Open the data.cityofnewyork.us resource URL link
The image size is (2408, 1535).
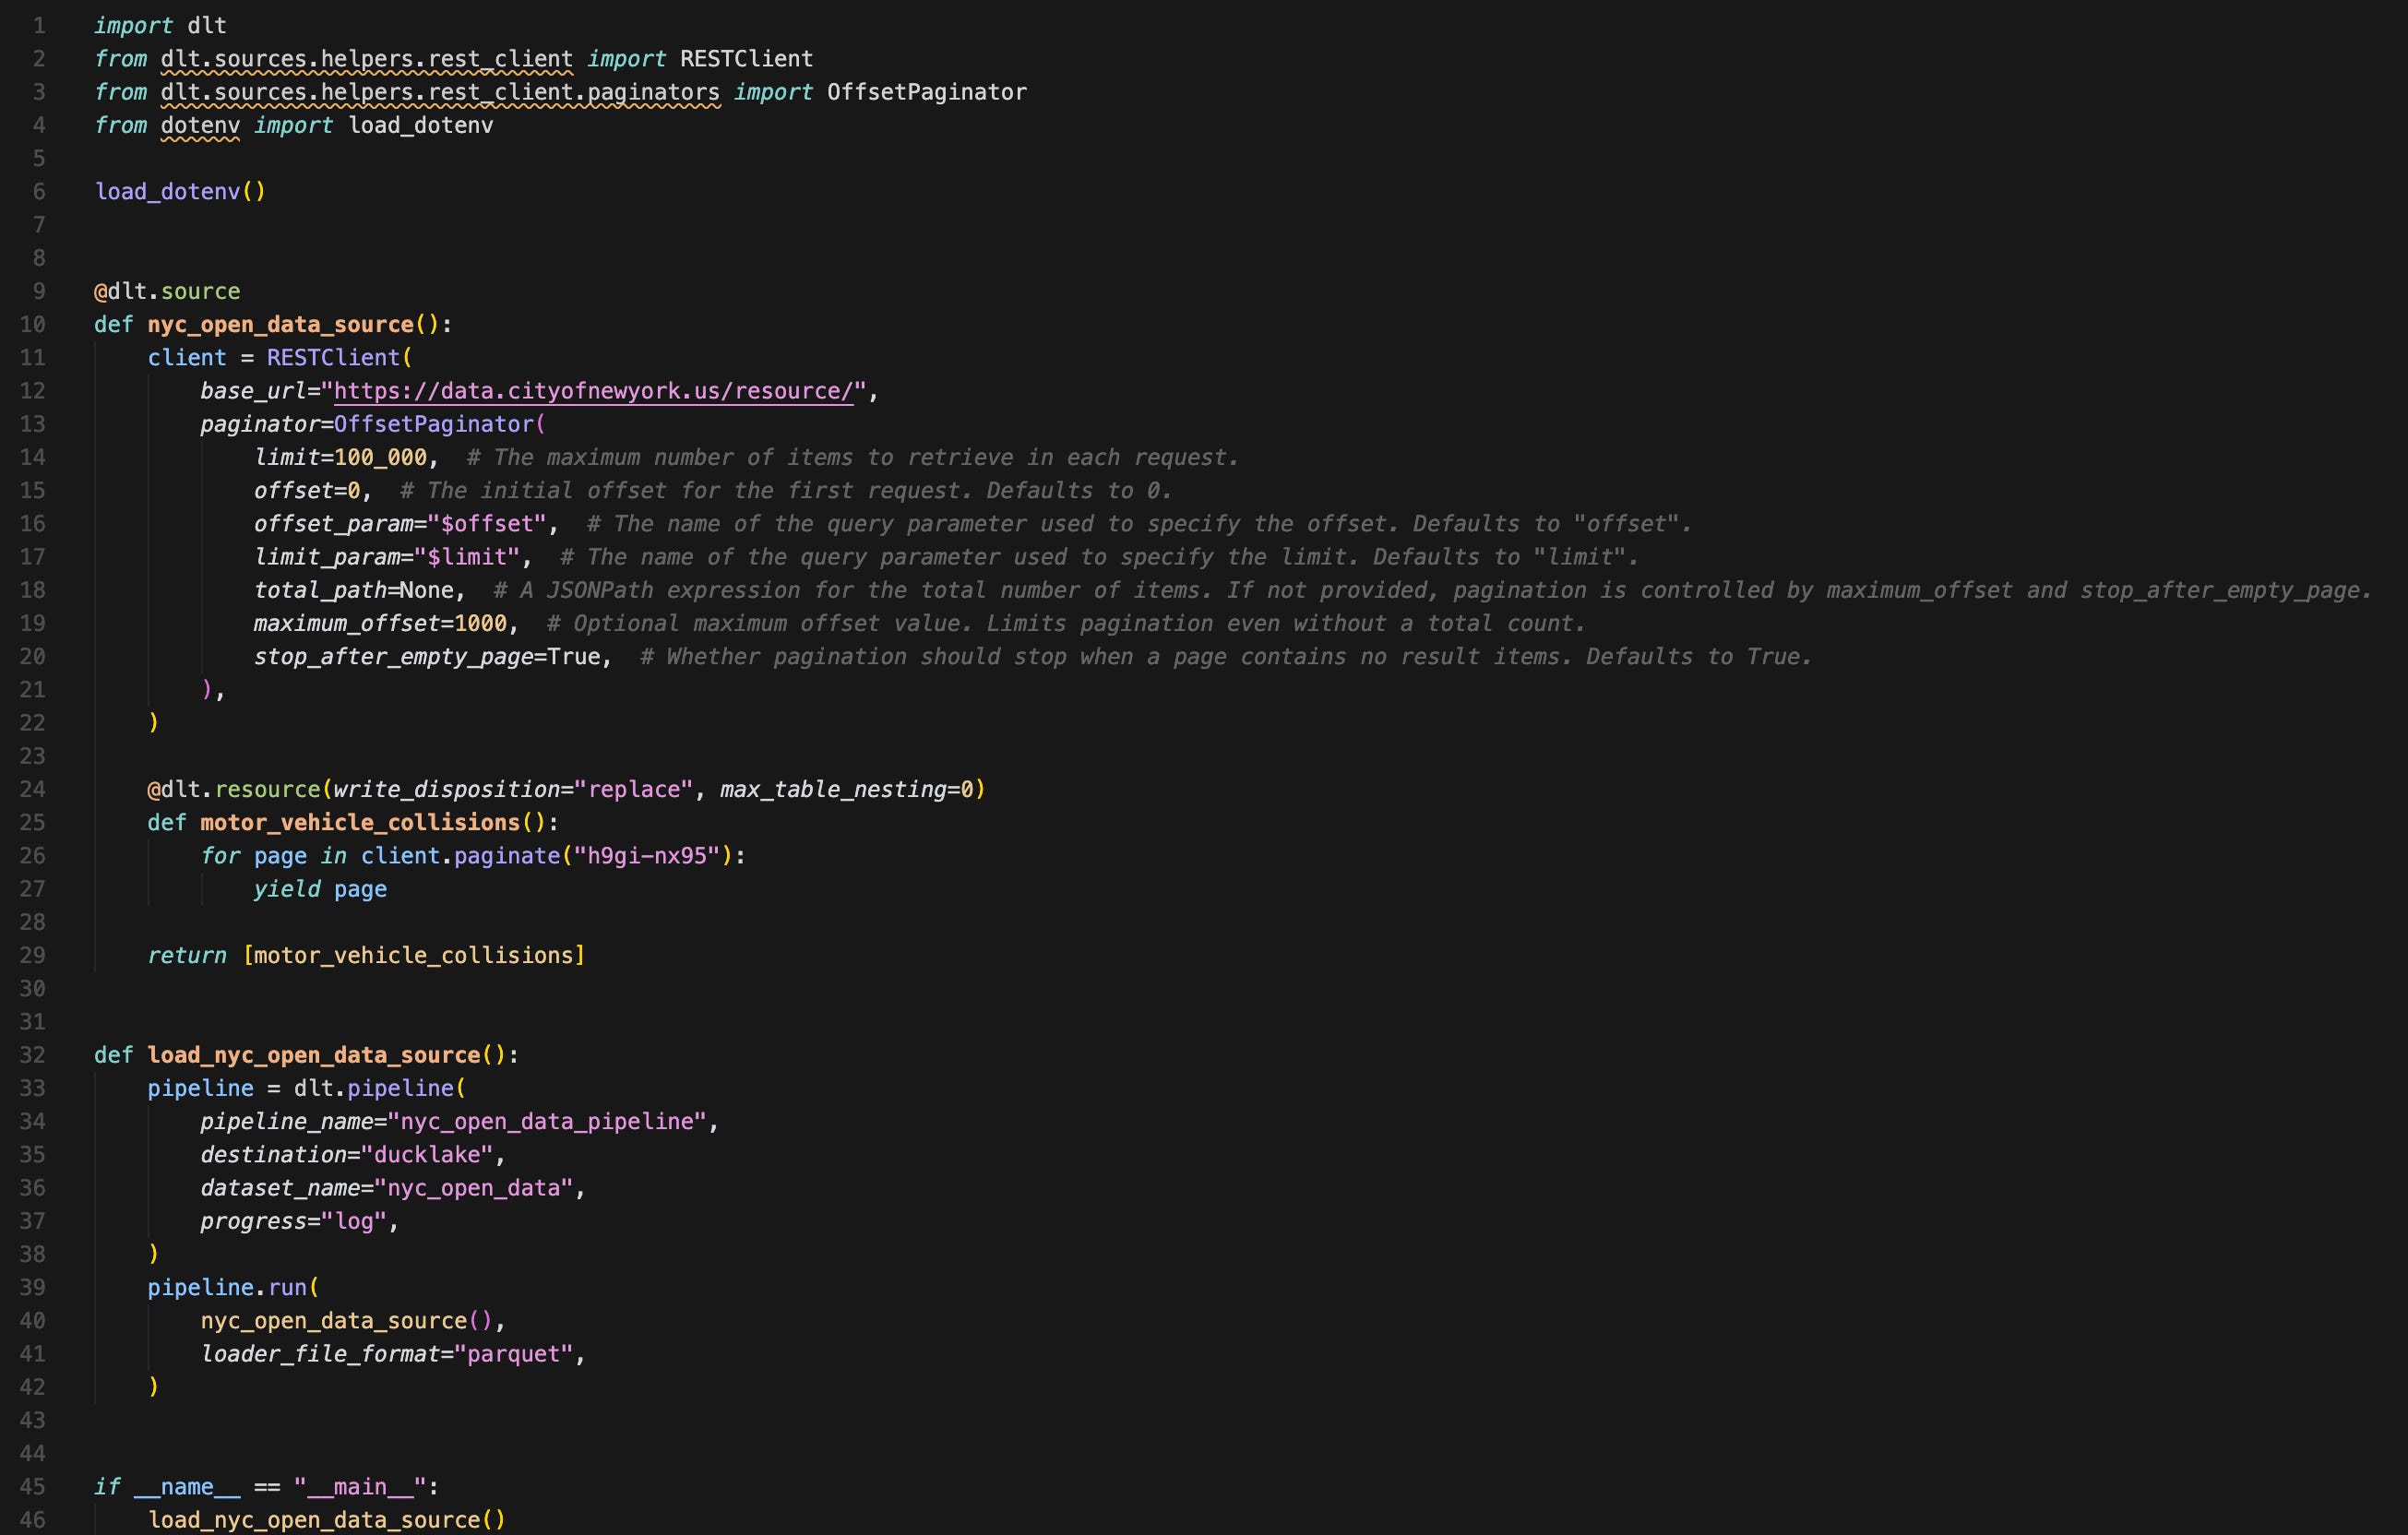593,391
